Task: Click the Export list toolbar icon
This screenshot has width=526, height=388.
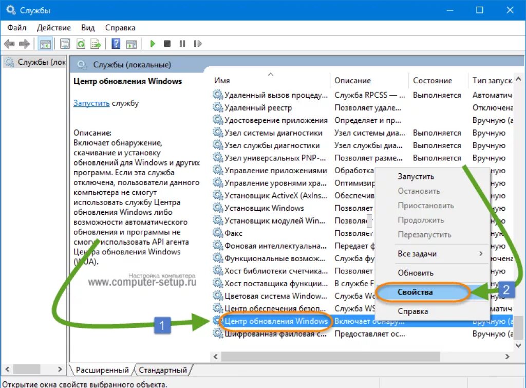Action: [x=96, y=44]
